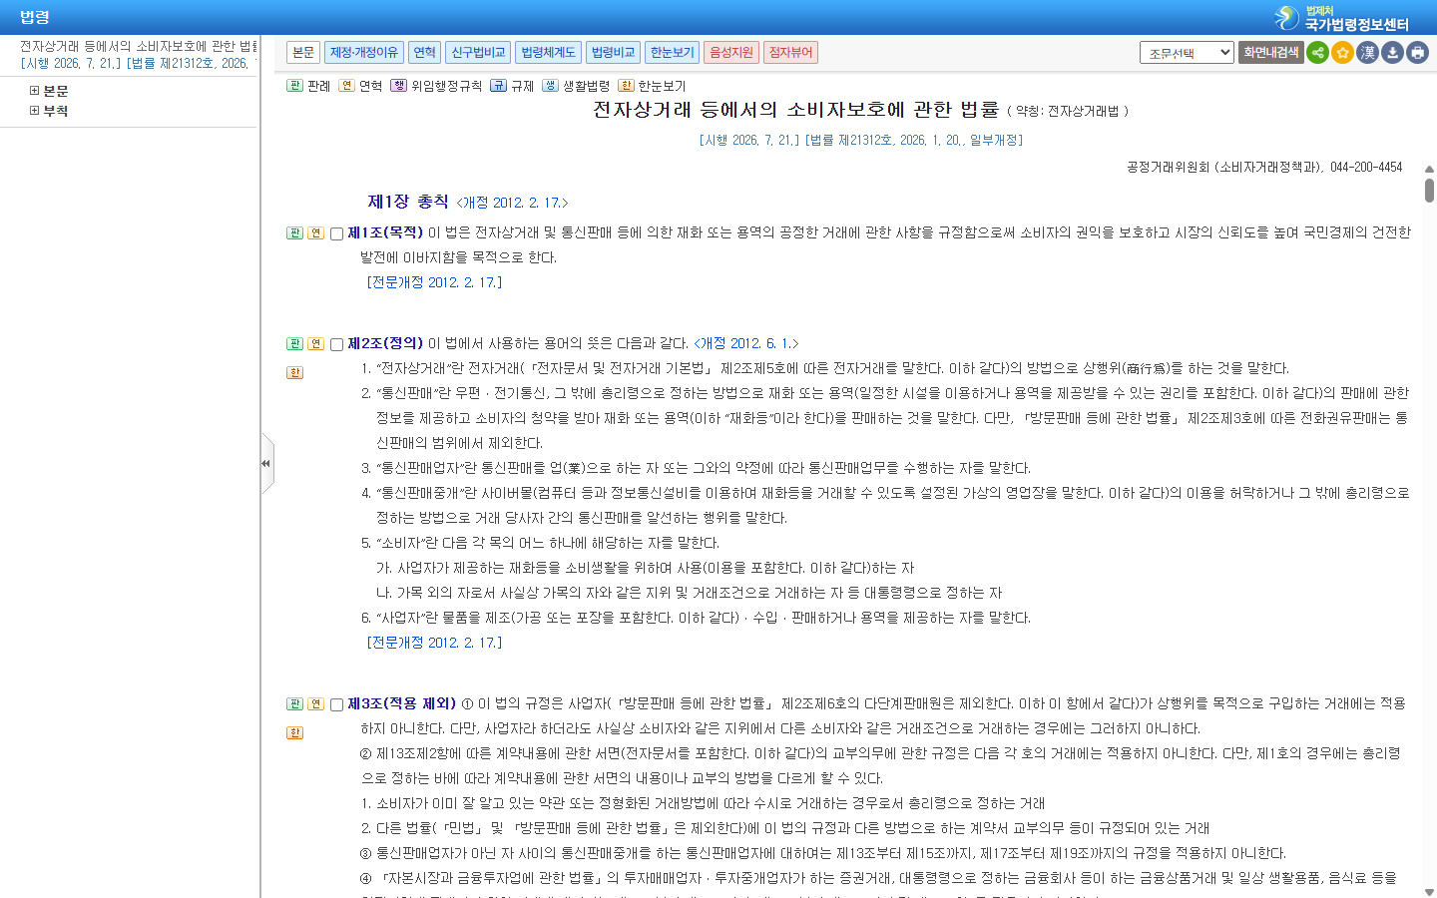Click the law title link in left panel
The width and height of the screenshot is (1437, 898).
point(138,46)
